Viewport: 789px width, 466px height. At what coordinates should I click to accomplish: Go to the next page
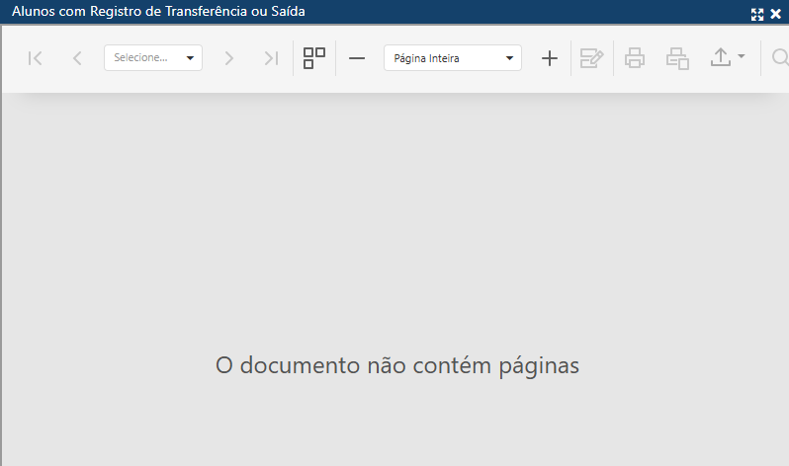tap(229, 58)
